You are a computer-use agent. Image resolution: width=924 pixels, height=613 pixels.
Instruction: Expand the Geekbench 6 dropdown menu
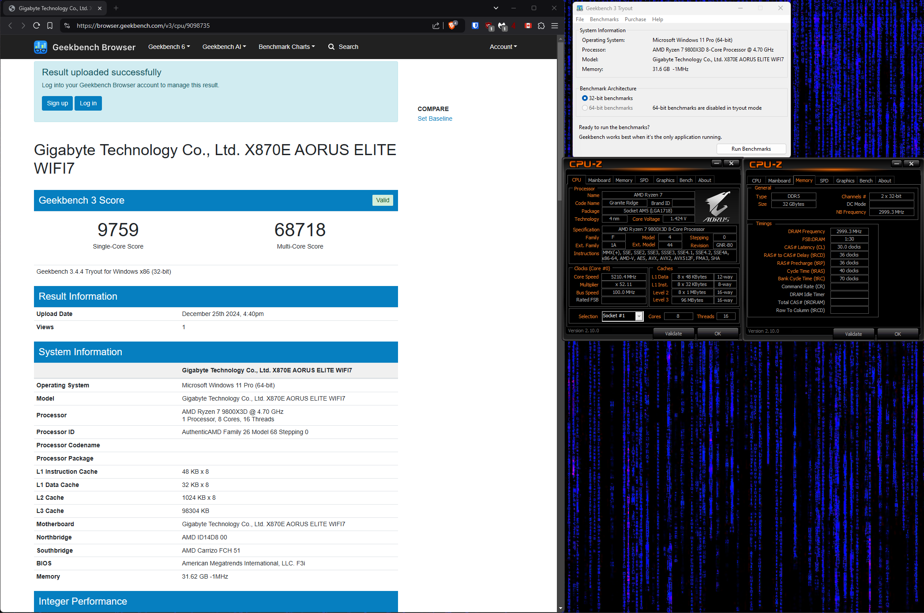click(169, 47)
